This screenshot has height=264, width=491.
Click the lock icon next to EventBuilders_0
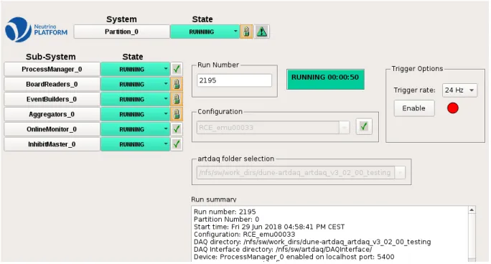point(177,99)
